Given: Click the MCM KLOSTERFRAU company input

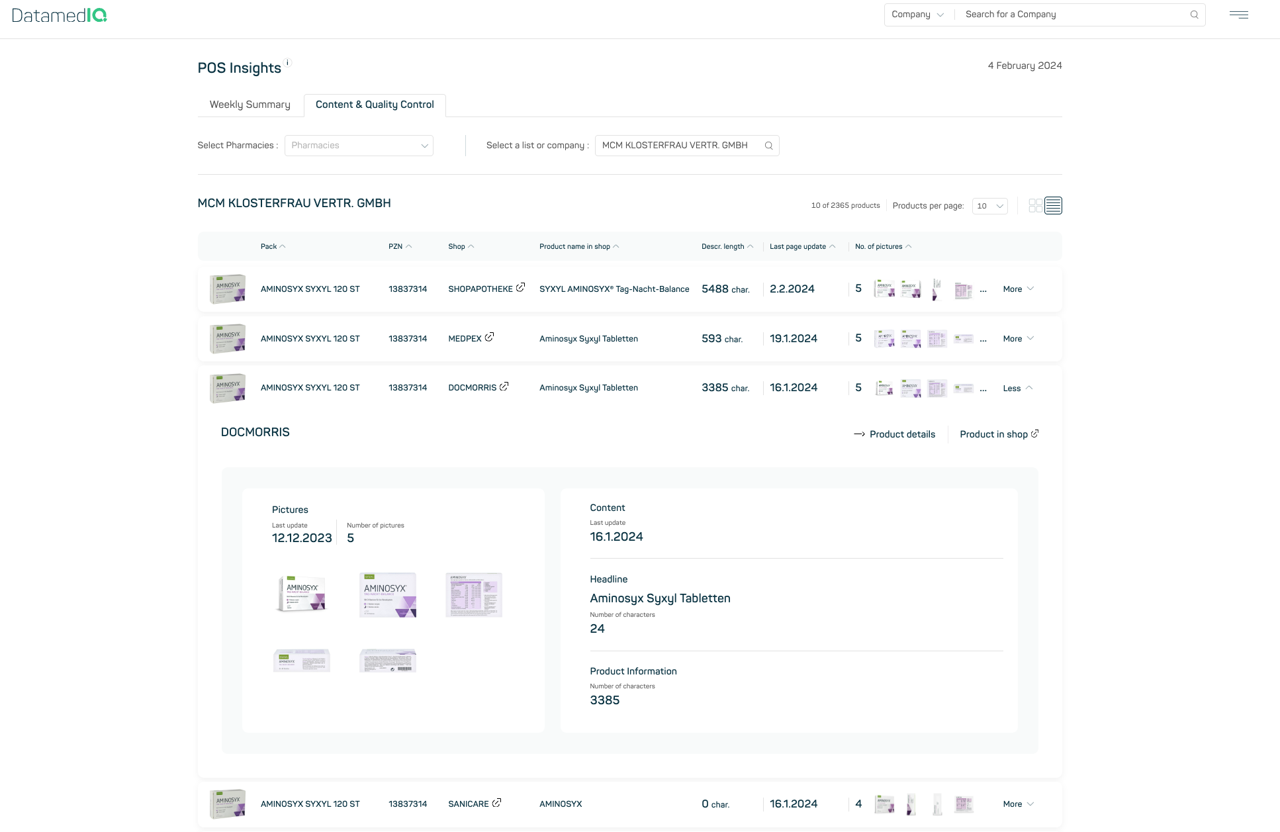Looking at the screenshot, I should pyautogui.click(x=686, y=146).
